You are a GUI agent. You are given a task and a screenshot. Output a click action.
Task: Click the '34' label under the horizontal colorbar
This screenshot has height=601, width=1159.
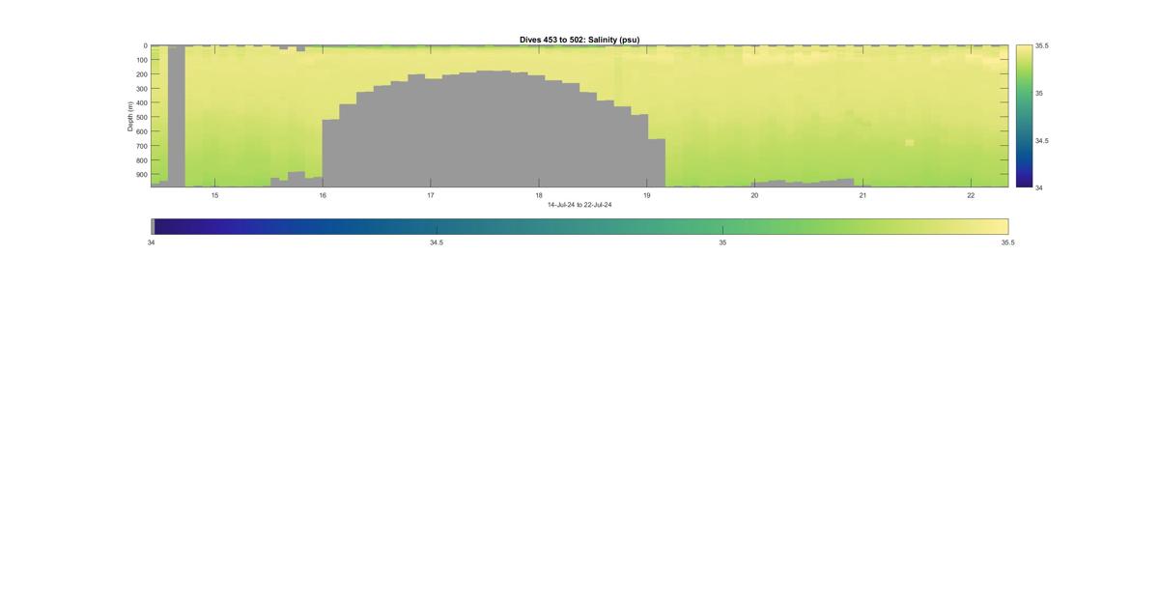[x=152, y=243]
